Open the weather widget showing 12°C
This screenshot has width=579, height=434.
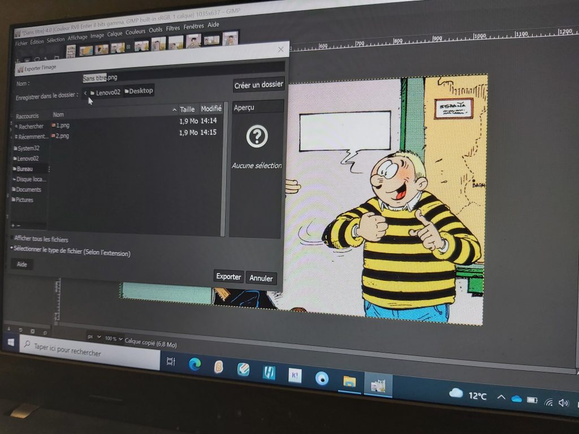point(469,394)
